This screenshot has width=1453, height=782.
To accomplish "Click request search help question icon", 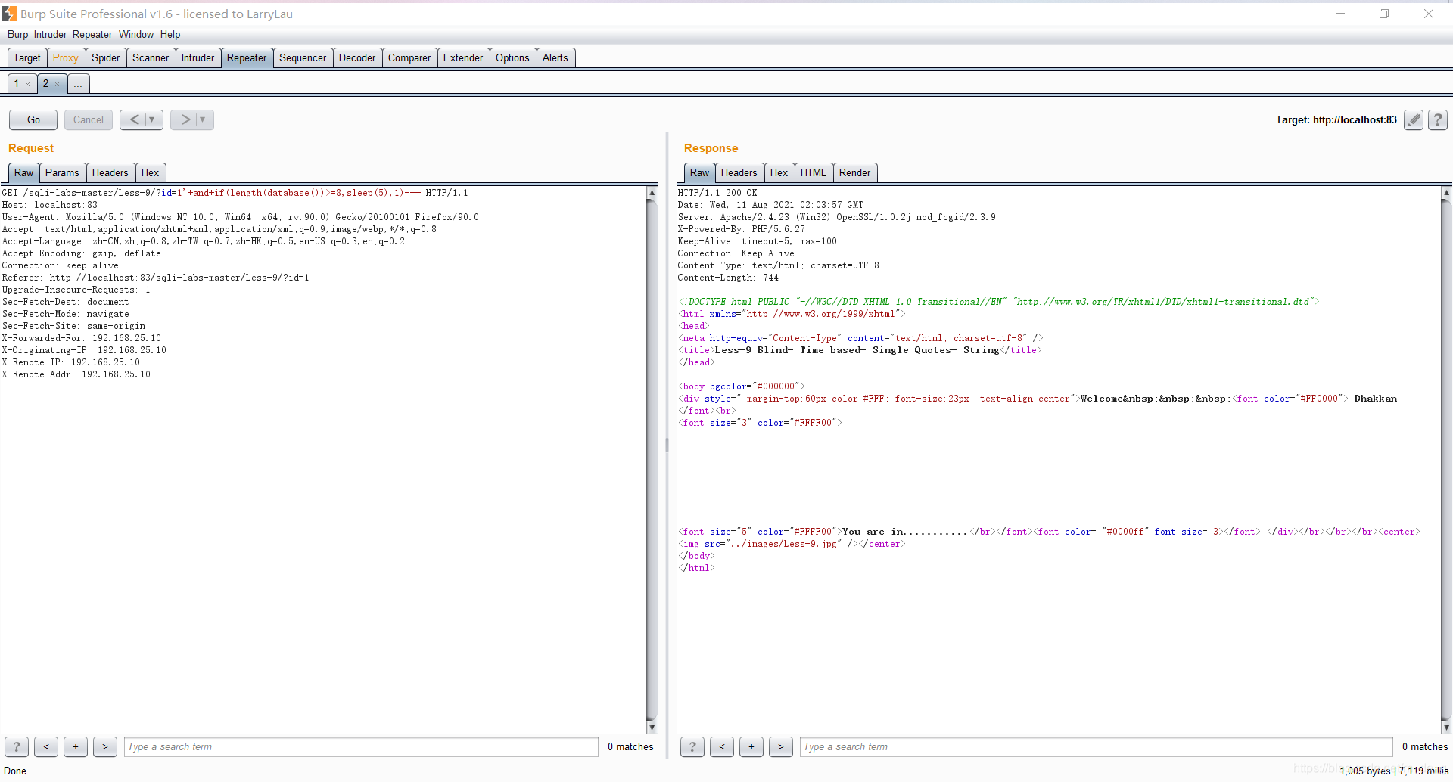I will click(x=17, y=746).
